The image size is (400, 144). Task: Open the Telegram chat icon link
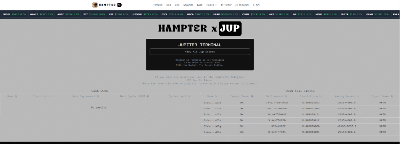[242, 5]
